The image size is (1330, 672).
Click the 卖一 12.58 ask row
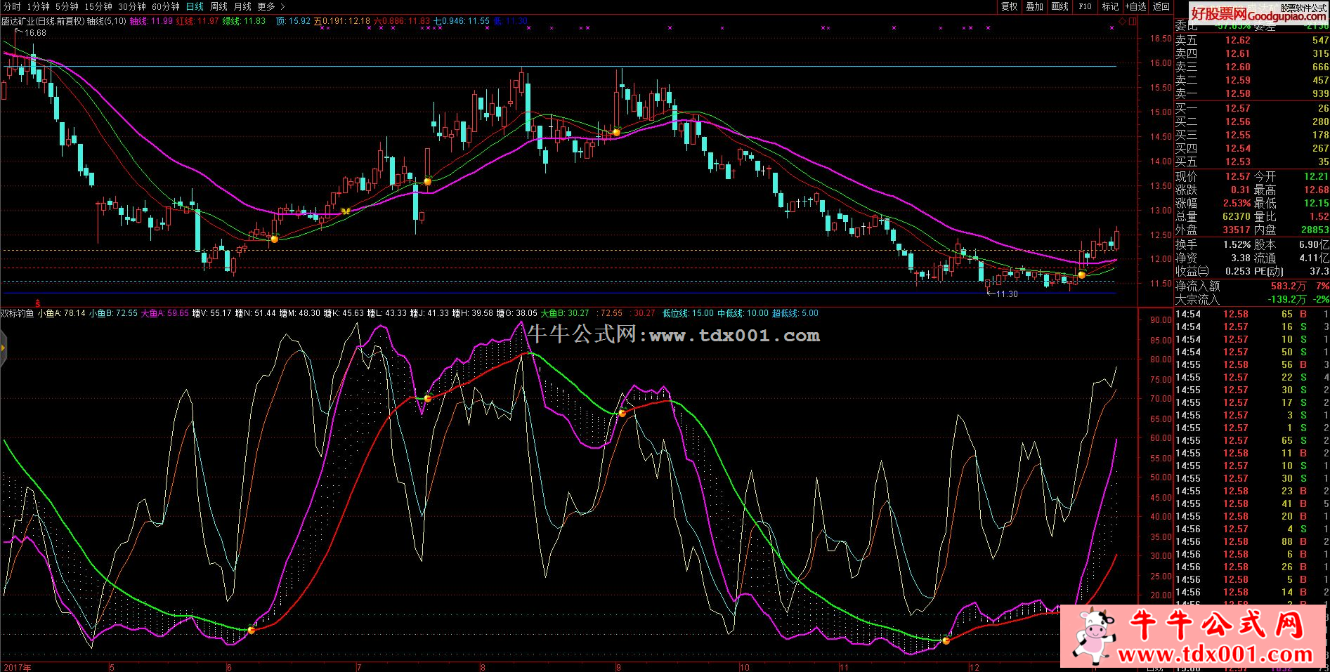(x=1252, y=93)
